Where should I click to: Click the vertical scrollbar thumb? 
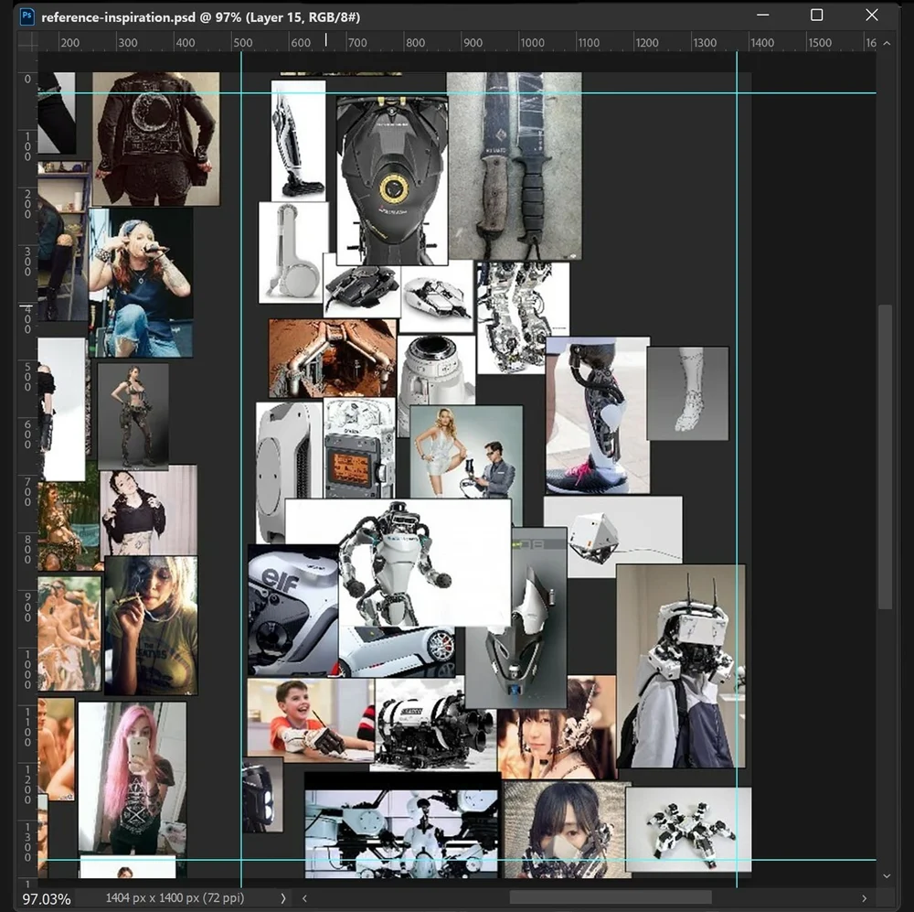coord(886,456)
